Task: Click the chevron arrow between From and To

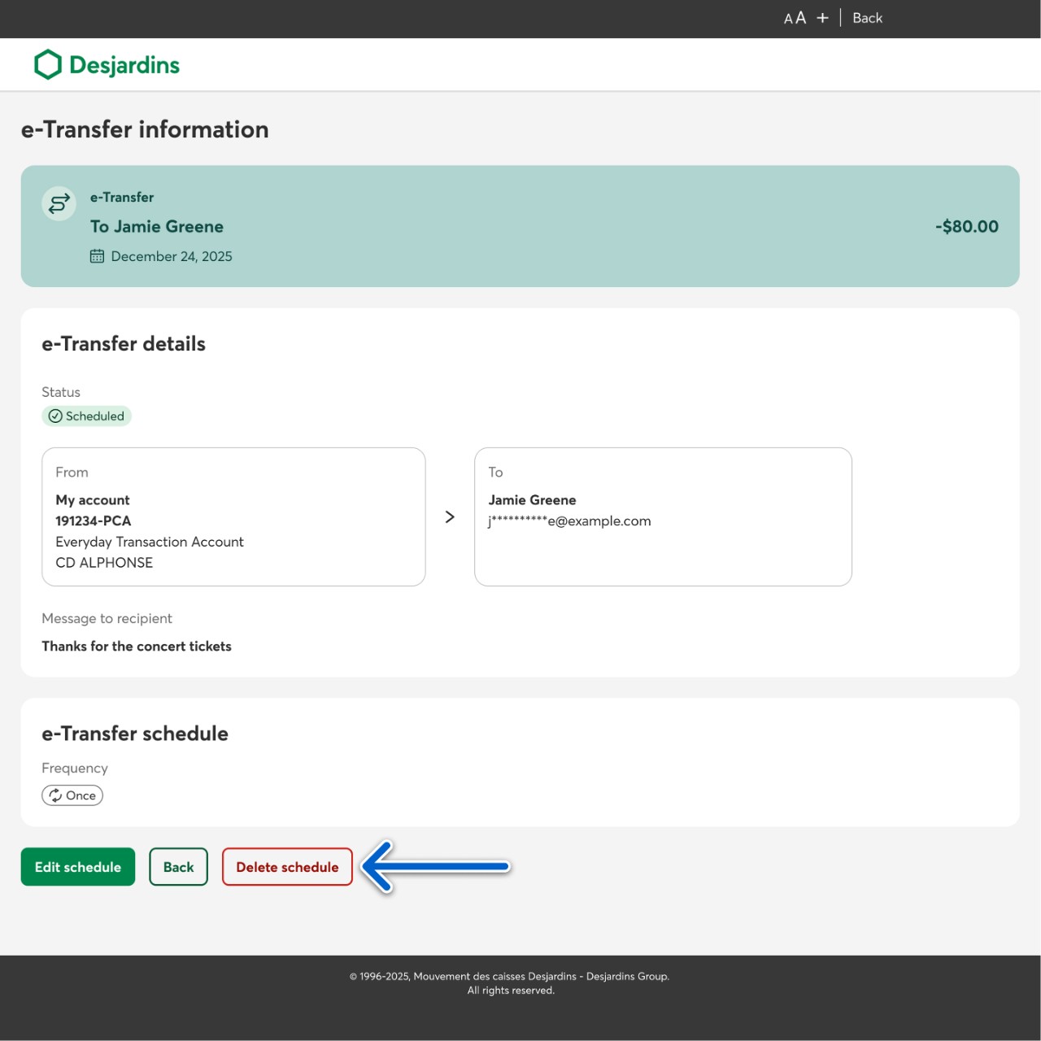Action: click(450, 517)
